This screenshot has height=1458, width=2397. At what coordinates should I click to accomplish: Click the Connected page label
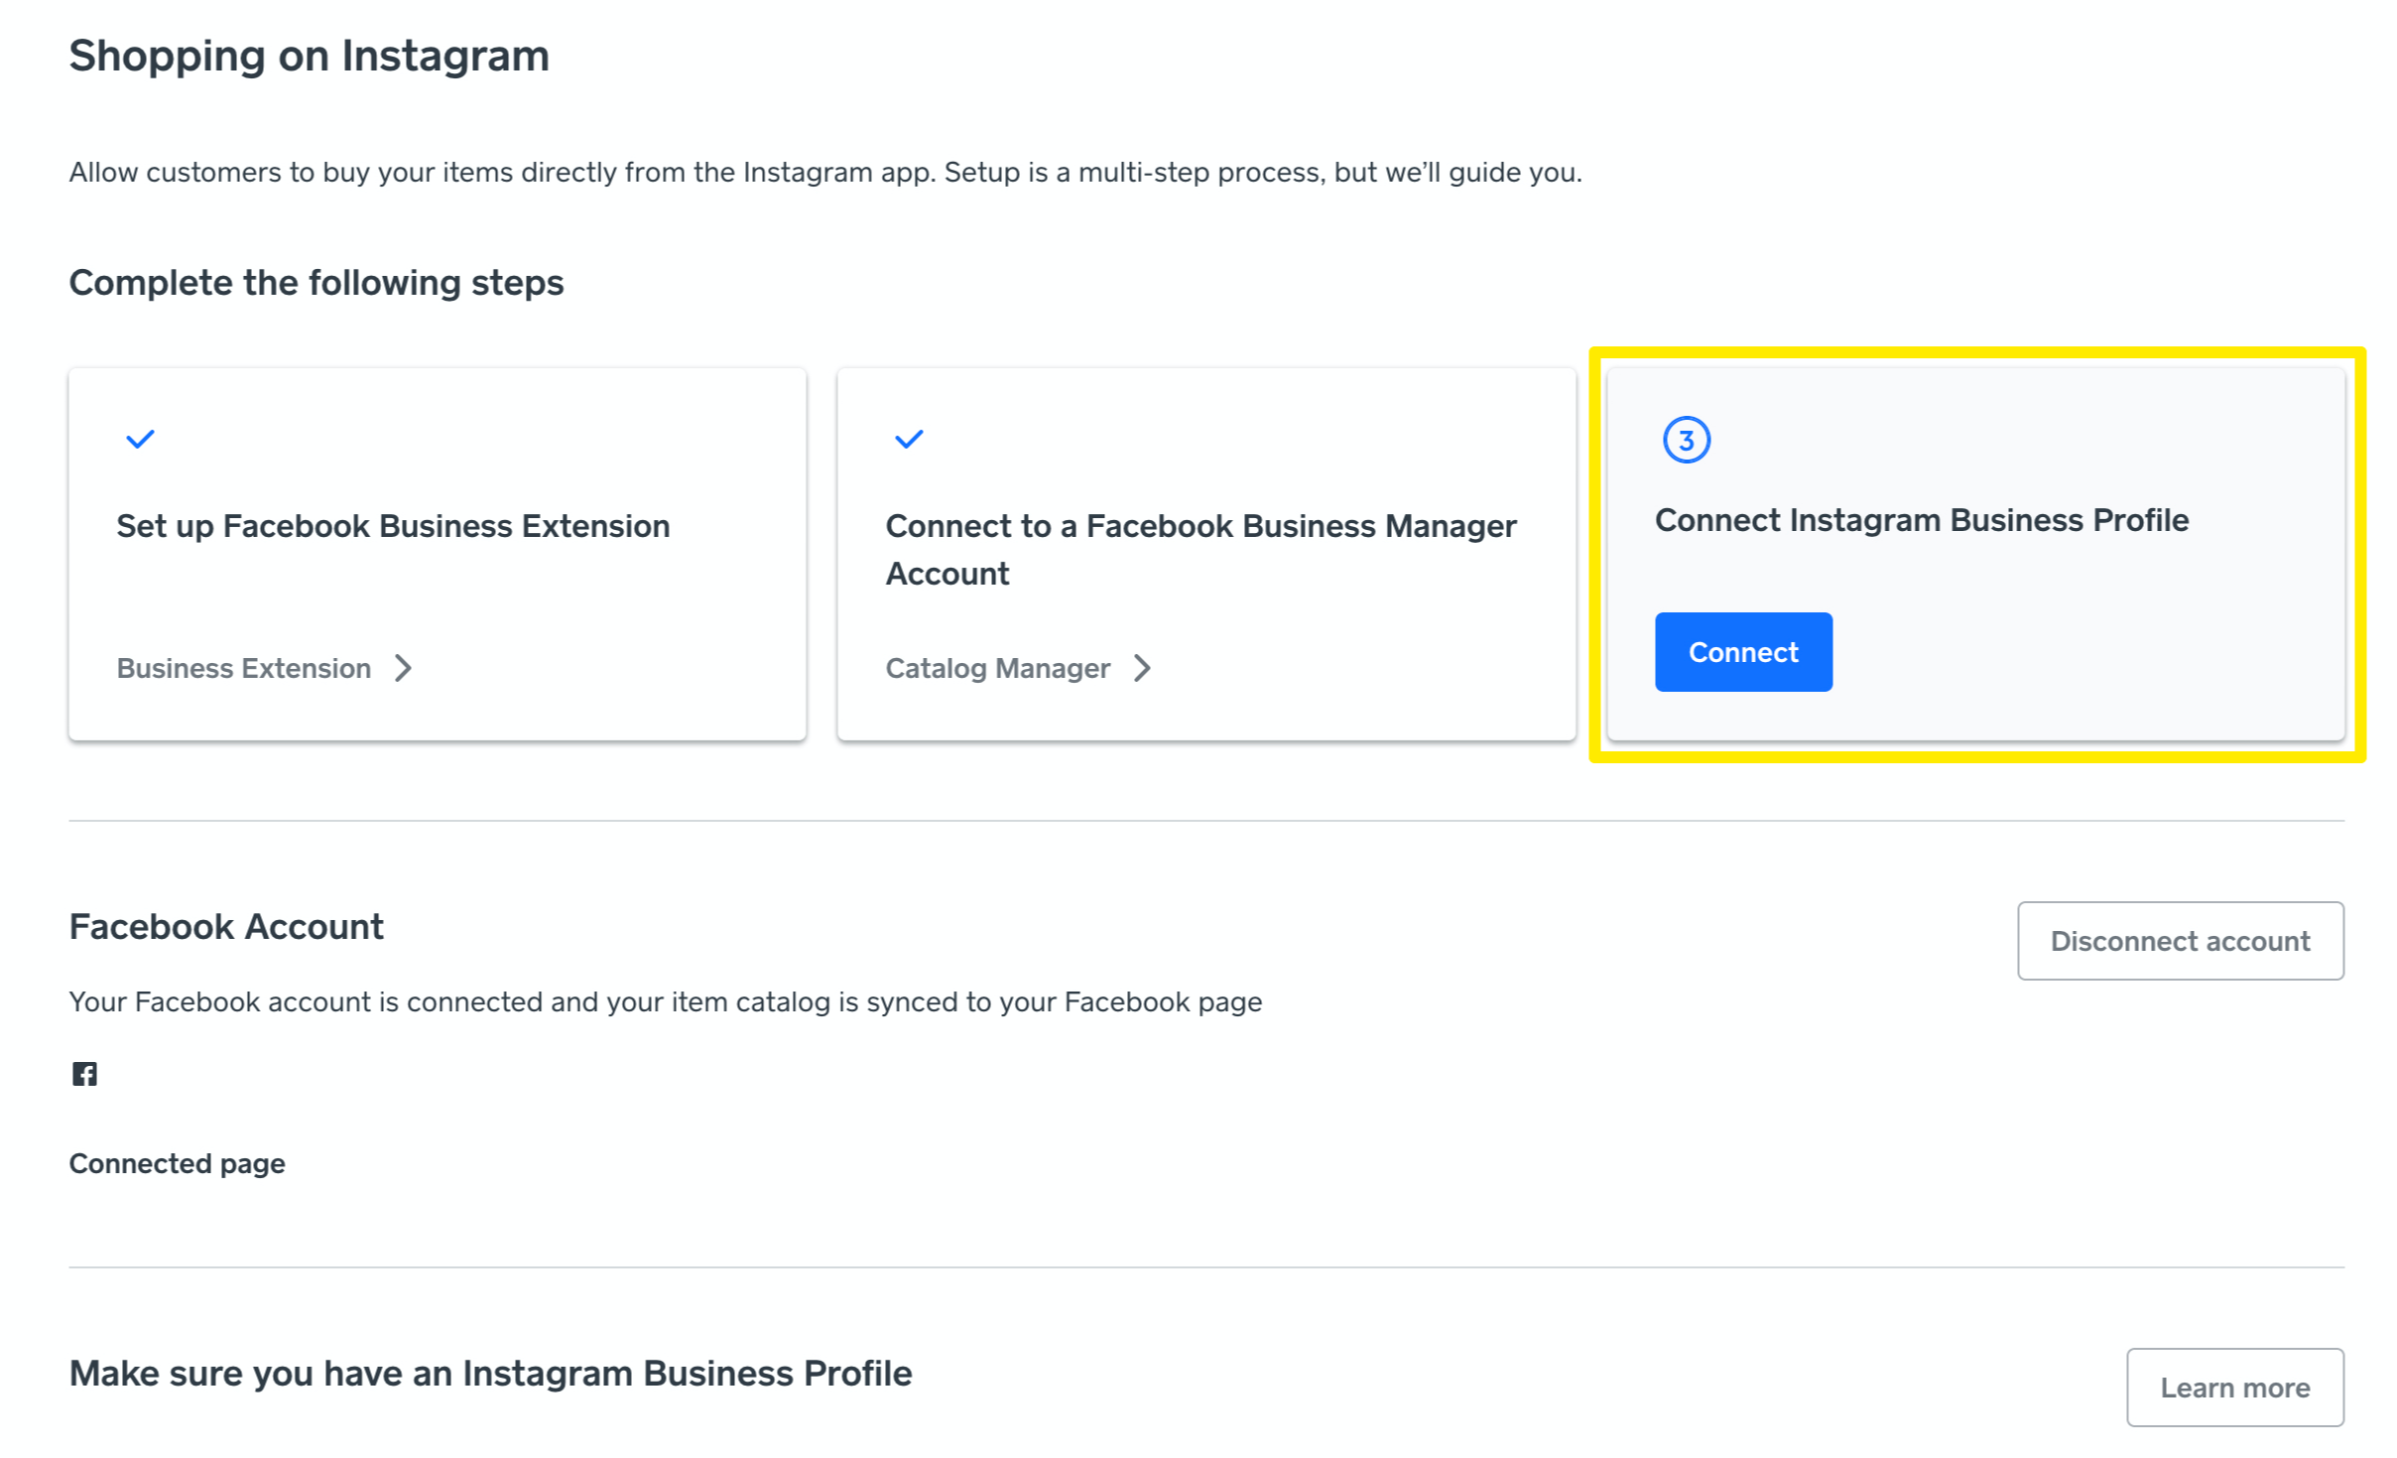[177, 1163]
